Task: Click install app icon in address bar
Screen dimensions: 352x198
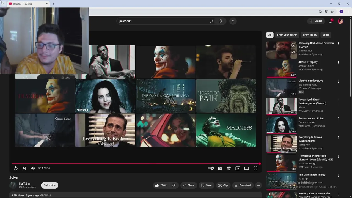Action: pos(320,12)
